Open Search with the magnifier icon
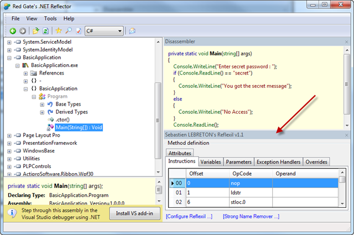The width and height of the screenshot is (354, 235). [x=69, y=30]
